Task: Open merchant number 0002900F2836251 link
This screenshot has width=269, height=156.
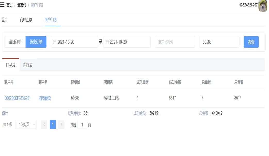Action: pos(18,98)
